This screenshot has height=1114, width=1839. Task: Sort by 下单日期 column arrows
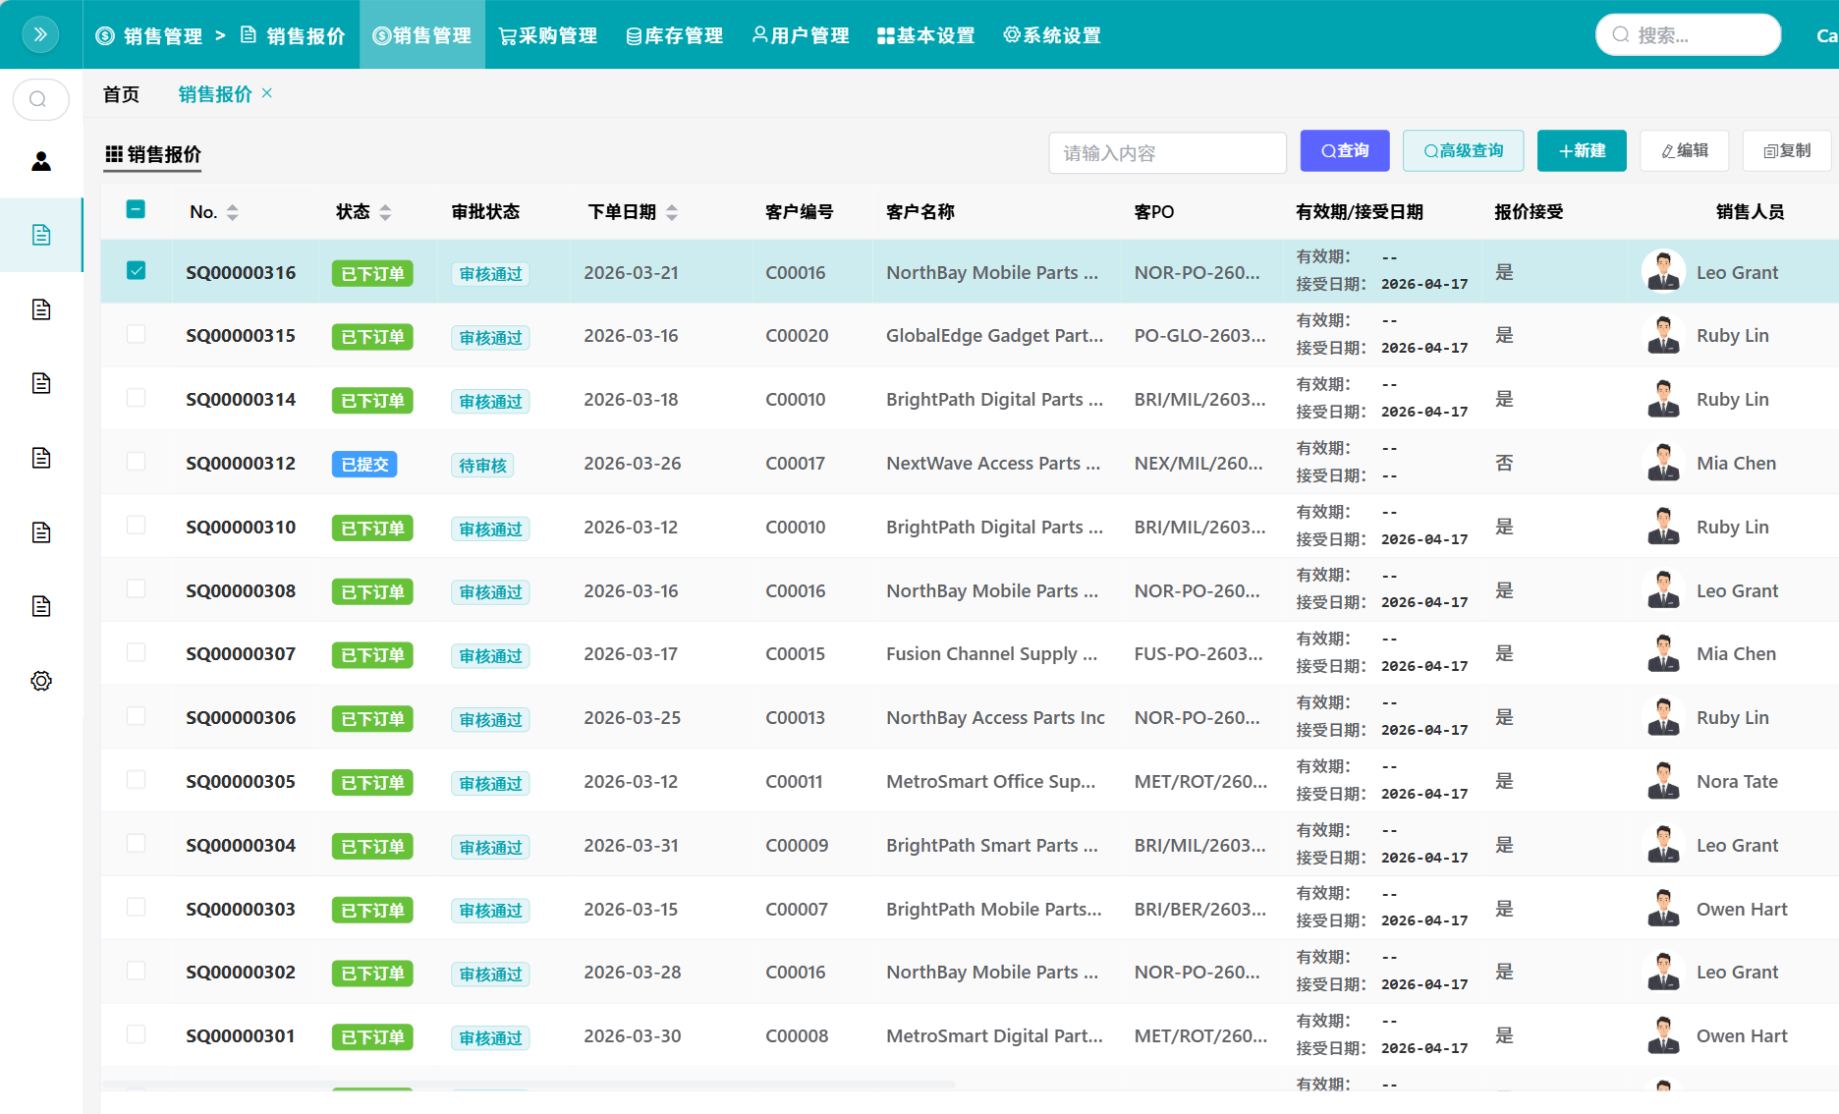tap(672, 212)
